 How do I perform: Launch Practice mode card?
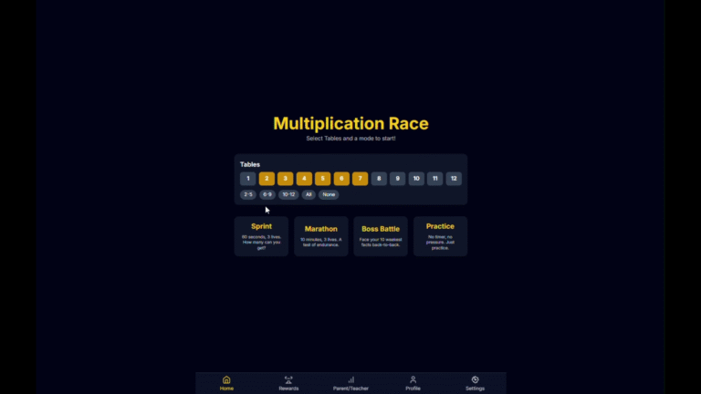click(440, 236)
